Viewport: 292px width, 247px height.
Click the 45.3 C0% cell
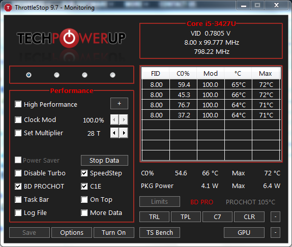click(184, 95)
